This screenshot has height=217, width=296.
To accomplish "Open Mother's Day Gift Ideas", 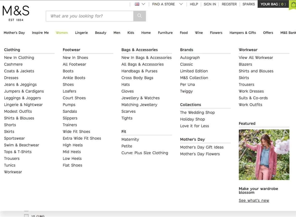I will tap(202, 147).
